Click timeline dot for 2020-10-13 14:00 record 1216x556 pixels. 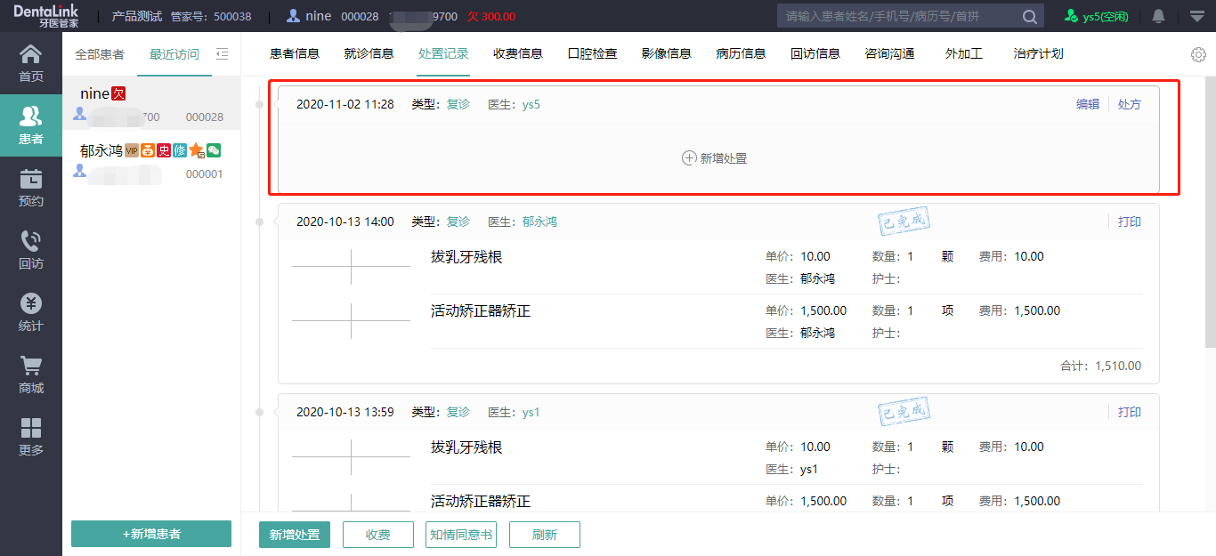(260, 222)
